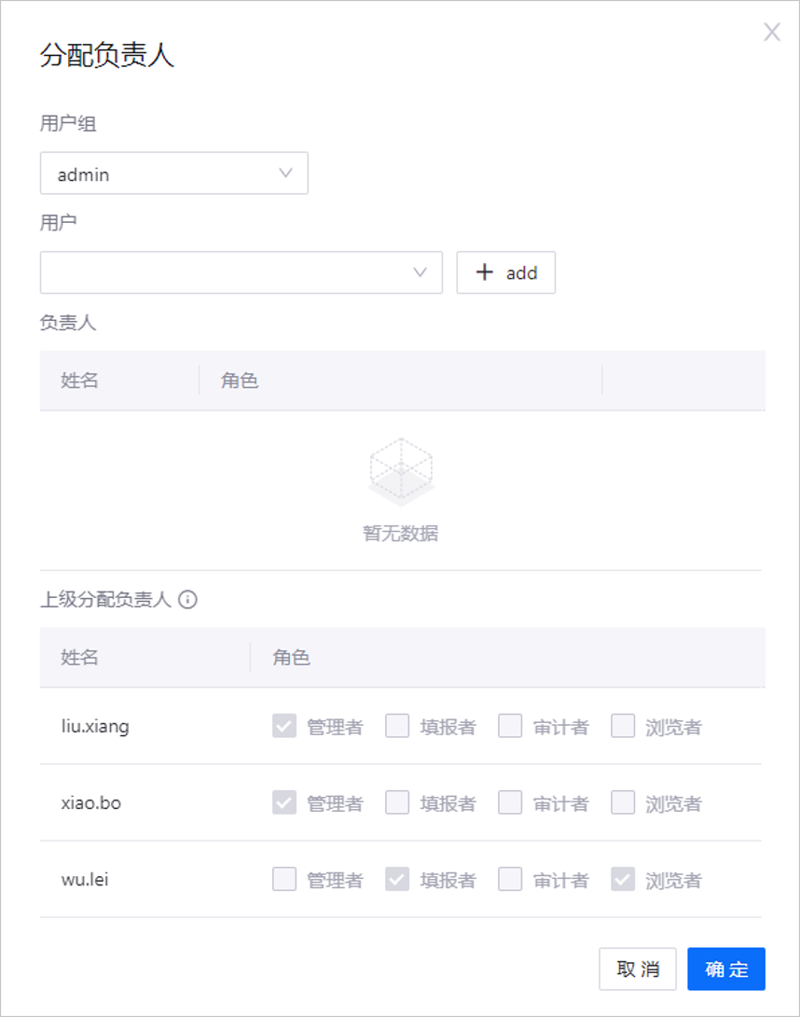Expand the 用户 selection dropdown
This screenshot has height=1017, width=800.
[x=241, y=272]
